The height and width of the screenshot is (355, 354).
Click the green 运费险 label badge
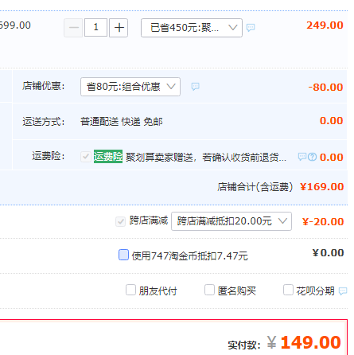108,157
